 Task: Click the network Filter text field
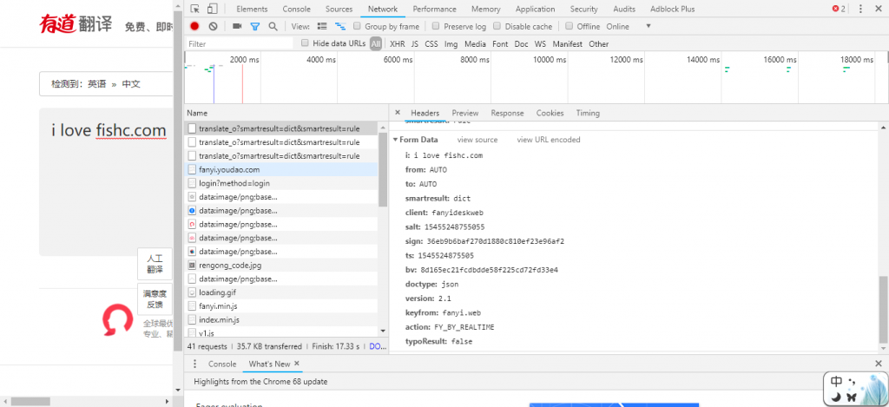(x=240, y=43)
